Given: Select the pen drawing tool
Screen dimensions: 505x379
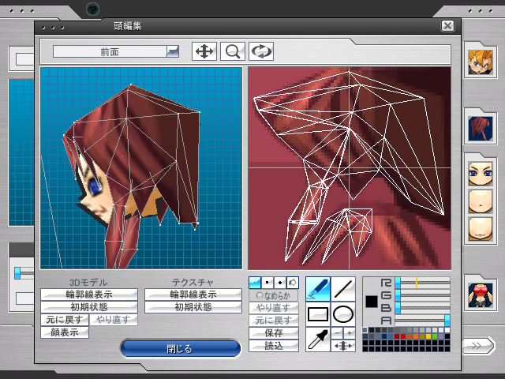Looking at the screenshot, I should point(317,288).
